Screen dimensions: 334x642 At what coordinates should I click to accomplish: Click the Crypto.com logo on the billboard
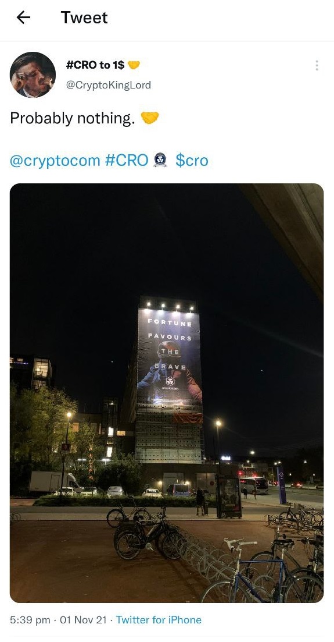coord(170,382)
